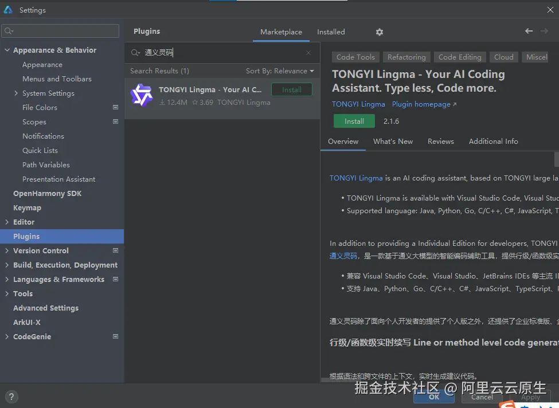Click the TONGYI Lingma plugin logo

[142, 95]
